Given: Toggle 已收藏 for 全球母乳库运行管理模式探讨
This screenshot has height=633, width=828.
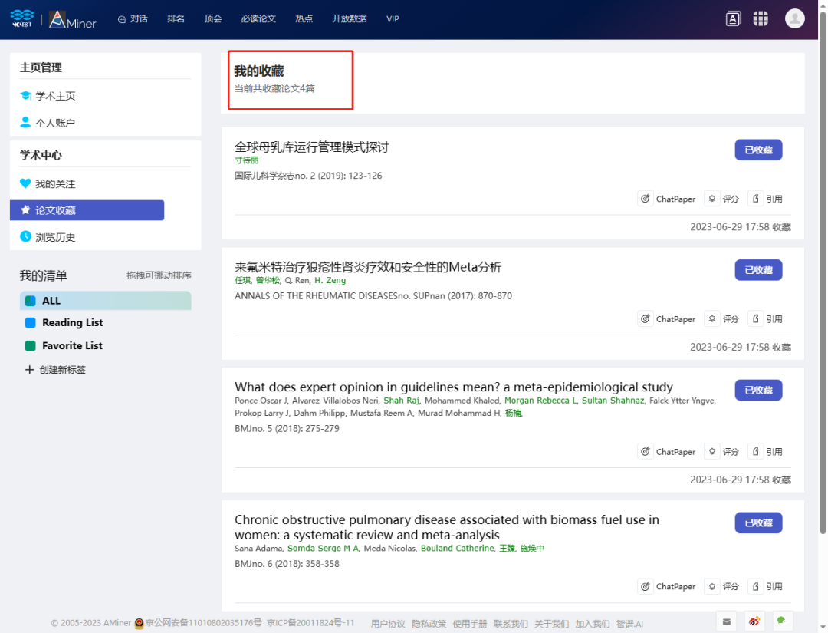Looking at the screenshot, I should point(758,150).
